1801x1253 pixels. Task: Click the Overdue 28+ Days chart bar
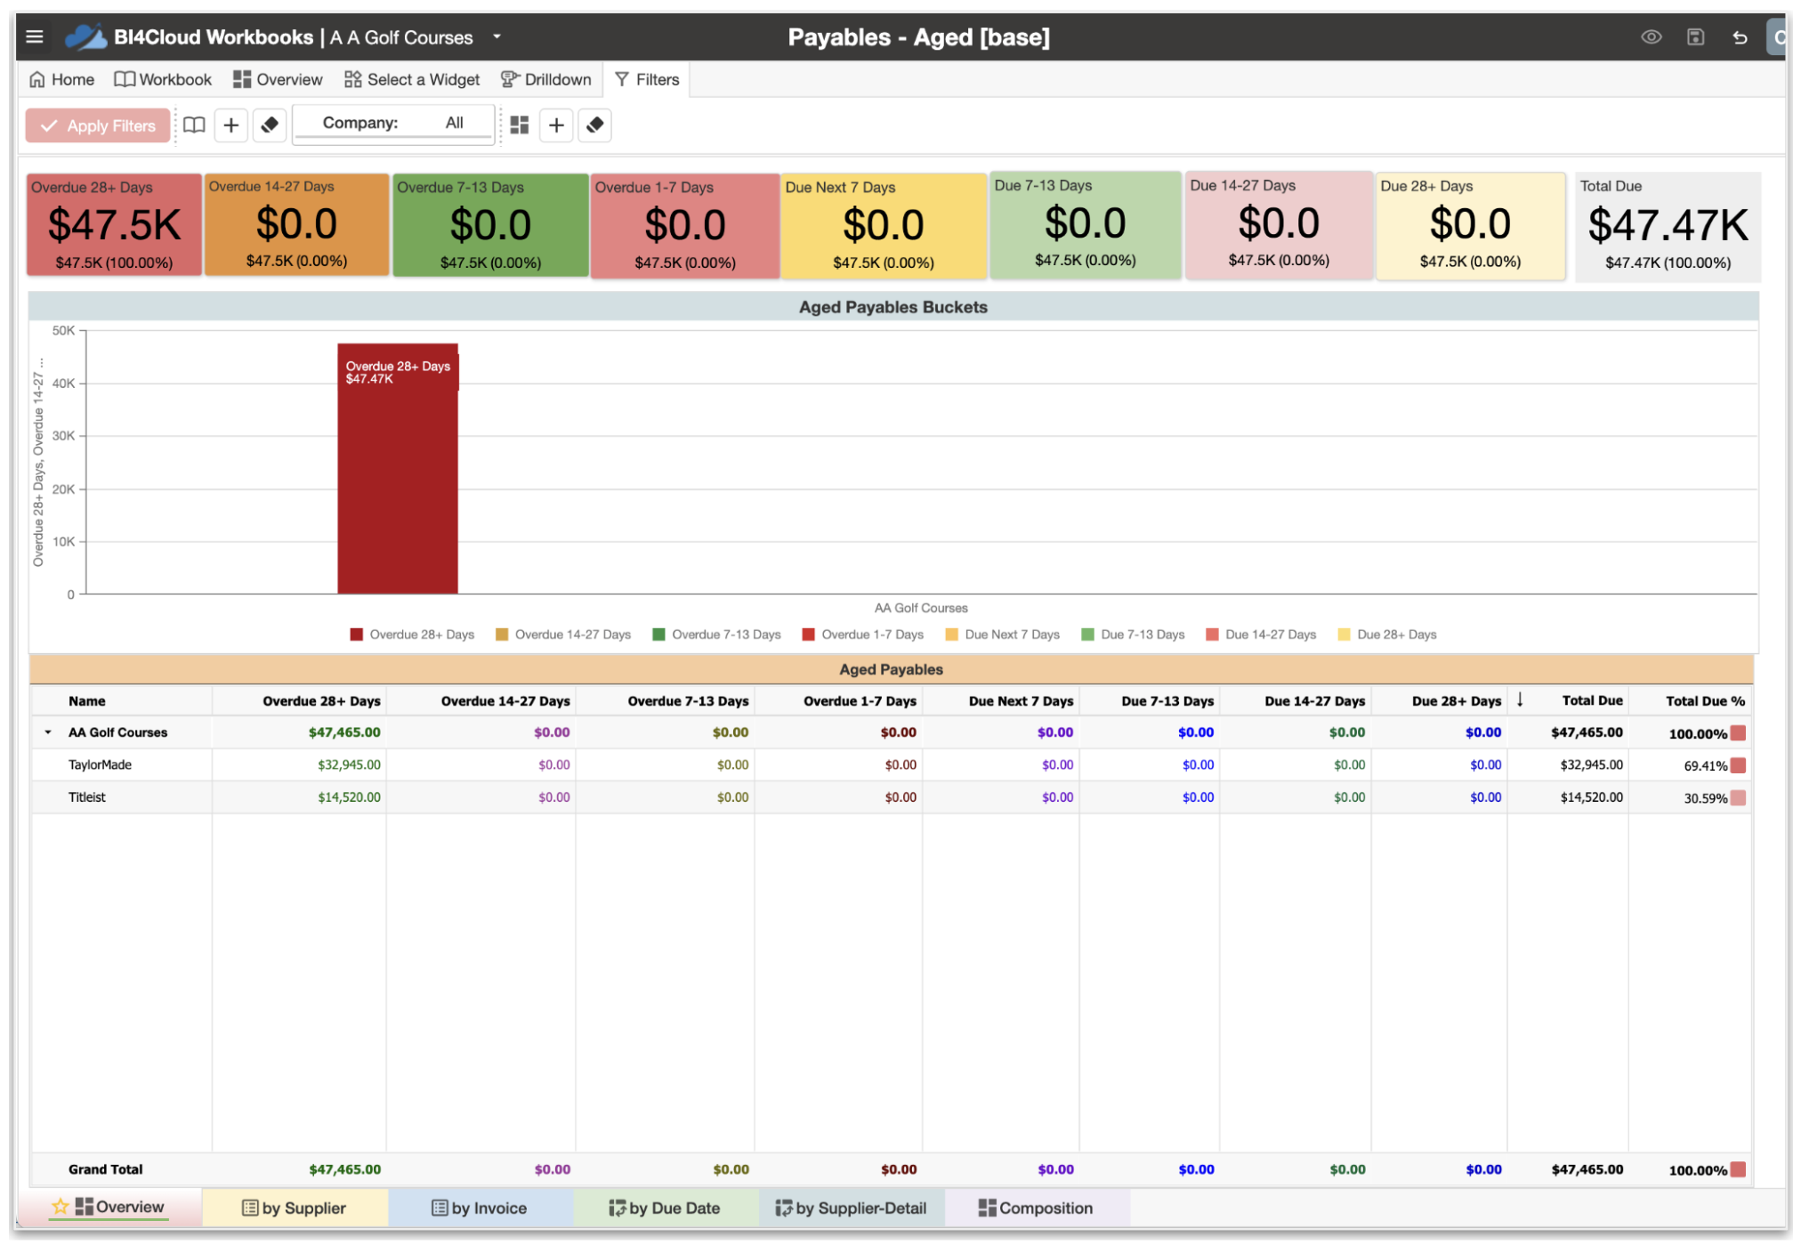coord(398,468)
